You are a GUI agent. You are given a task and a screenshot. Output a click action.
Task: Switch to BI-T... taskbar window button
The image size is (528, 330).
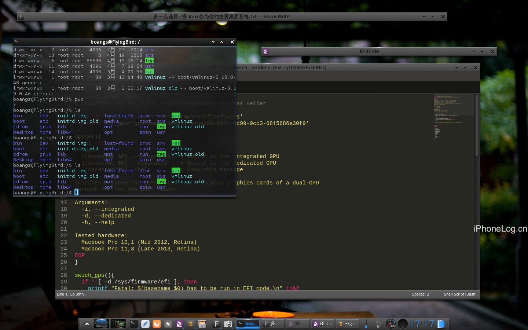pos(323,324)
